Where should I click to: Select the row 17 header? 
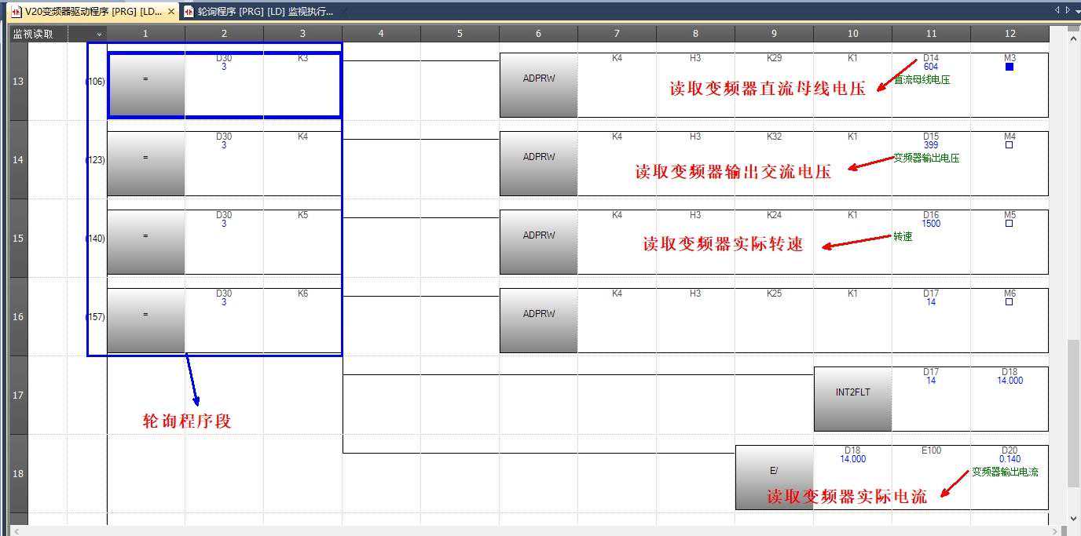click(18, 396)
